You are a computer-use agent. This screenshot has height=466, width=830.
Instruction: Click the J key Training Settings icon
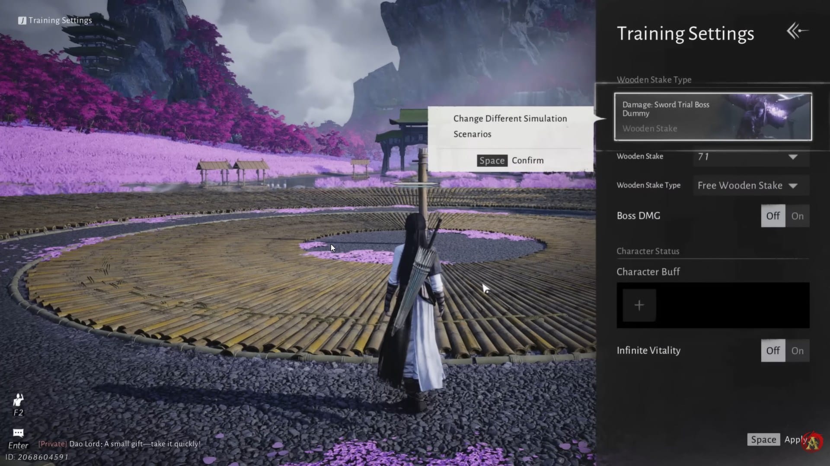22,21
